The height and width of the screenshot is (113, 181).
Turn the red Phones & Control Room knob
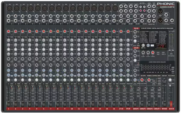pos(149,80)
